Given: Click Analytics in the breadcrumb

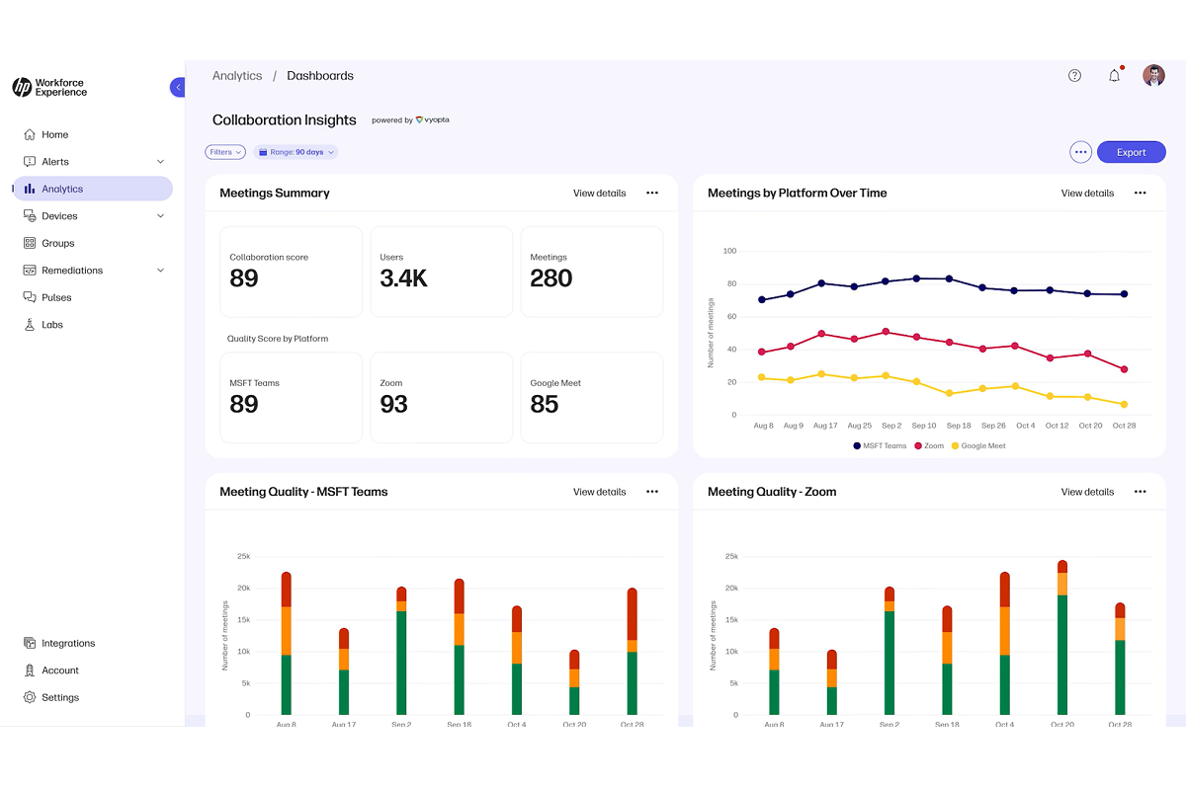Looking at the screenshot, I should tap(237, 76).
